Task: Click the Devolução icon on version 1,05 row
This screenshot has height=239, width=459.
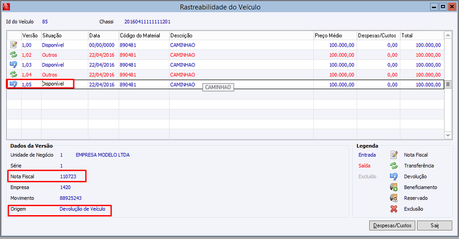Action: 13,84
